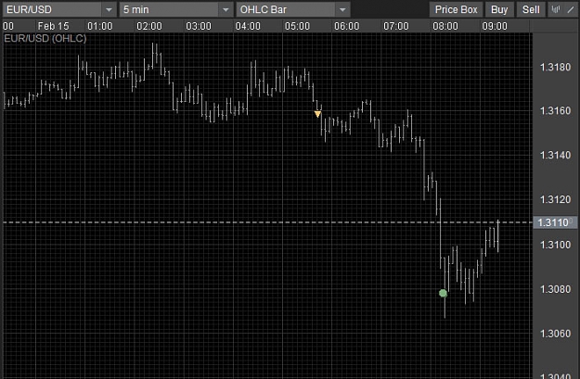This screenshot has width=580, height=379.
Task: Click the 04:00 time axis label
Action: 248,26
